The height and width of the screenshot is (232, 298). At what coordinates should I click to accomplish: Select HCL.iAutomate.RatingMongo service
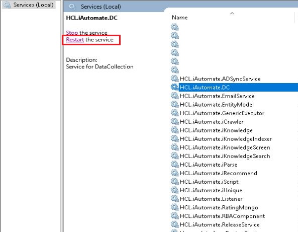pyautogui.click(x=219, y=207)
